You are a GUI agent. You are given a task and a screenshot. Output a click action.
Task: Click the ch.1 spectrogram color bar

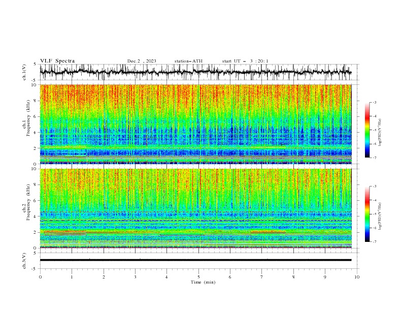click(367, 130)
